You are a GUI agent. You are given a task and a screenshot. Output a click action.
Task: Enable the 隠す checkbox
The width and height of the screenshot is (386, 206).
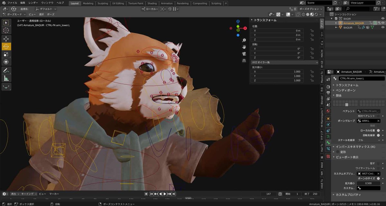click(x=378, y=163)
